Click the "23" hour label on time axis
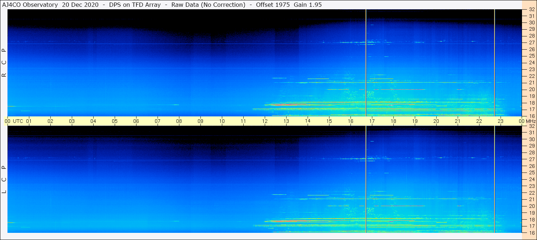537x240 pixels. tap(501, 121)
